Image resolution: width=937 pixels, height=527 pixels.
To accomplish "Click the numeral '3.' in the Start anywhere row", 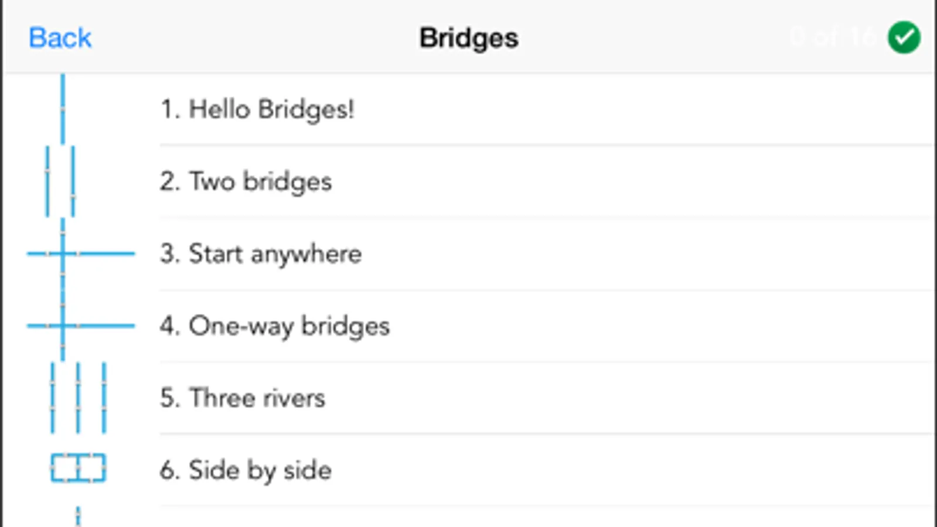I will click(x=169, y=254).
